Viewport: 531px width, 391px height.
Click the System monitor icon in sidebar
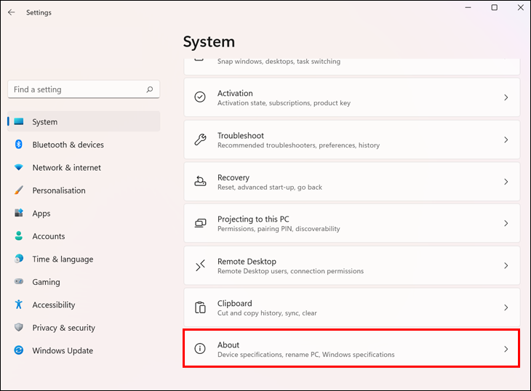pos(19,121)
